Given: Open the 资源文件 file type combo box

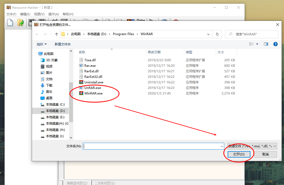Looking at the screenshot, I should (252, 146).
